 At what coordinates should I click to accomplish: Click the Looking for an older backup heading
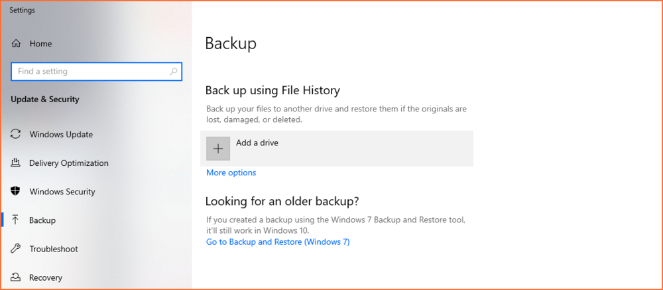pos(282,201)
